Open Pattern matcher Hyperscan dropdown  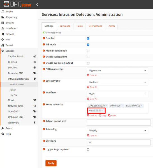pyautogui.click(x=118, y=70)
